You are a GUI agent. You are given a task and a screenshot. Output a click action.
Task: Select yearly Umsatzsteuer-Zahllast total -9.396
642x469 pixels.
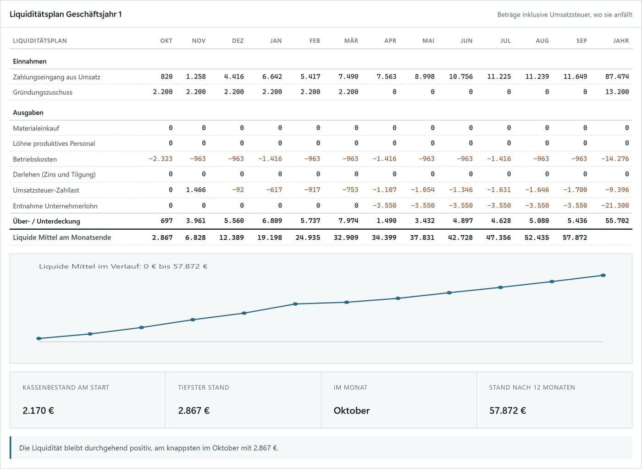(x=617, y=190)
